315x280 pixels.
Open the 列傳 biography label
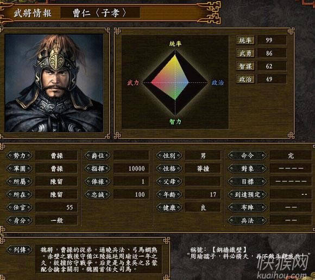point(20,250)
